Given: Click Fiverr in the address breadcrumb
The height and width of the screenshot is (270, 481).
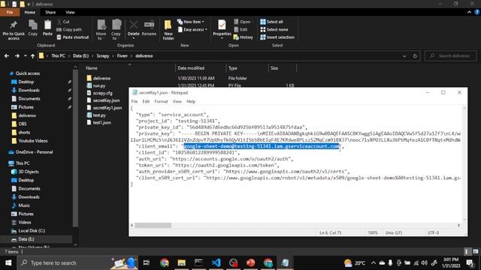Looking at the screenshot, I should click(122, 56).
